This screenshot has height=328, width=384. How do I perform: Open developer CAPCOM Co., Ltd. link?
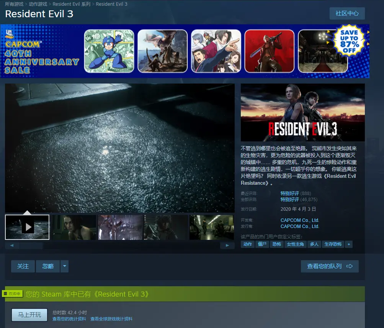coord(300,220)
